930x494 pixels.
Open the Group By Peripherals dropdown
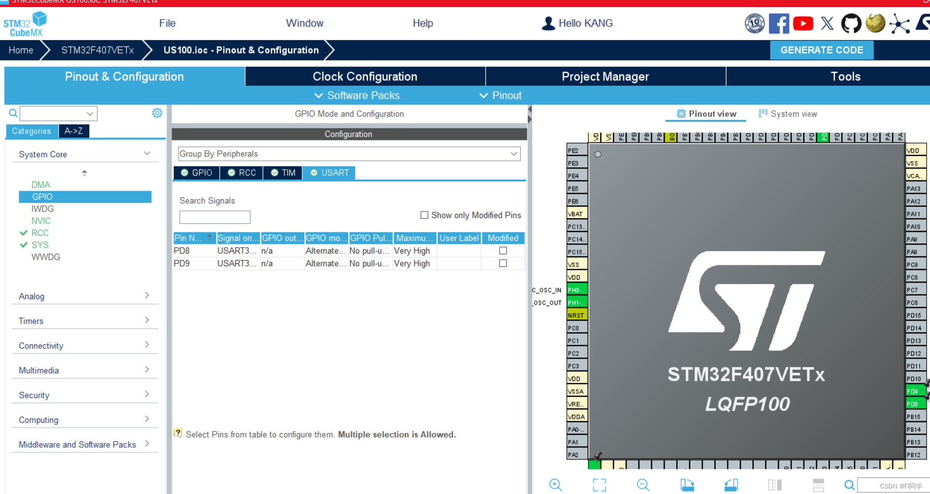349,154
